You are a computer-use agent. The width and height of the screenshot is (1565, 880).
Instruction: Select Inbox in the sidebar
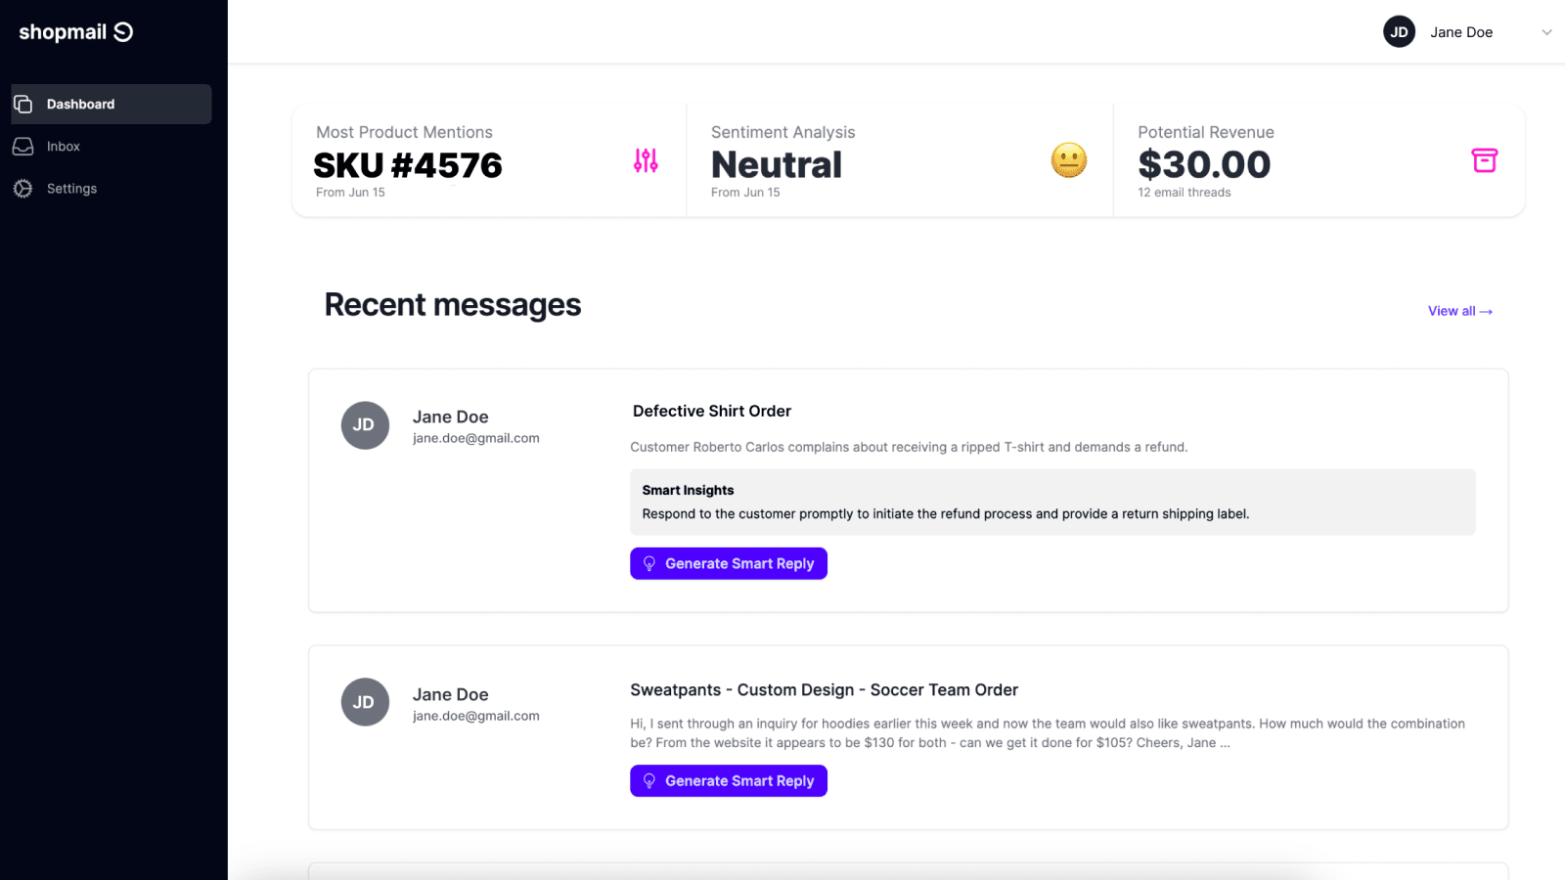click(63, 146)
